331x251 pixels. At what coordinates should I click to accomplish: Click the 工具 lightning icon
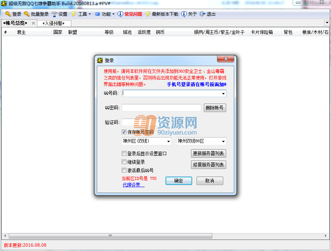[x=74, y=14]
